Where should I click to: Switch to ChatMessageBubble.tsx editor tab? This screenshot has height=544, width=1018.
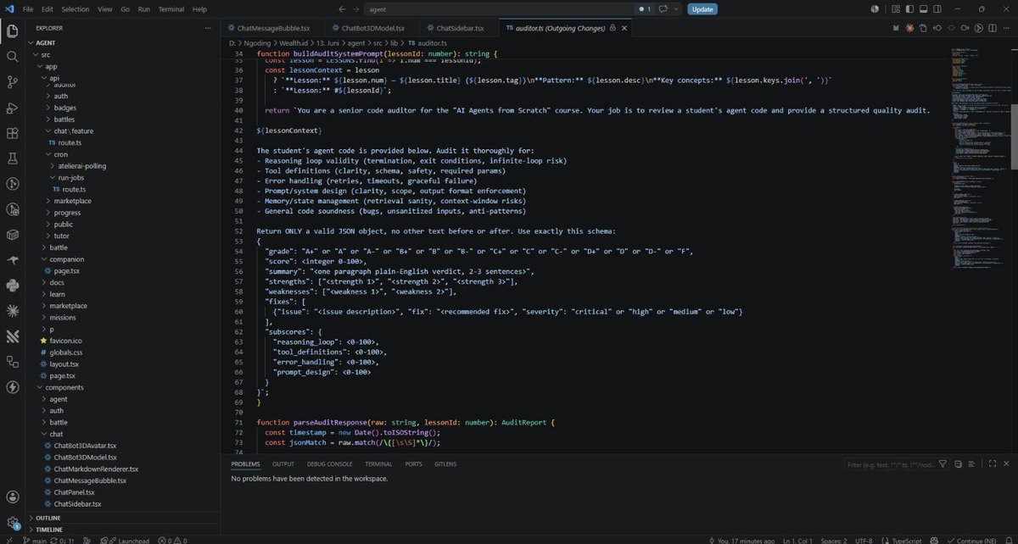pyautogui.click(x=274, y=27)
